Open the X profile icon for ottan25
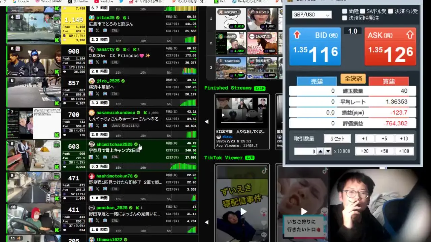Screen dimensions: 431x242 97,30
